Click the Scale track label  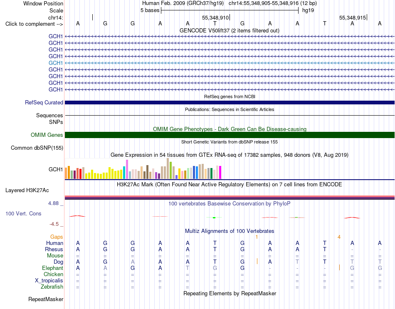click(x=56, y=10)
